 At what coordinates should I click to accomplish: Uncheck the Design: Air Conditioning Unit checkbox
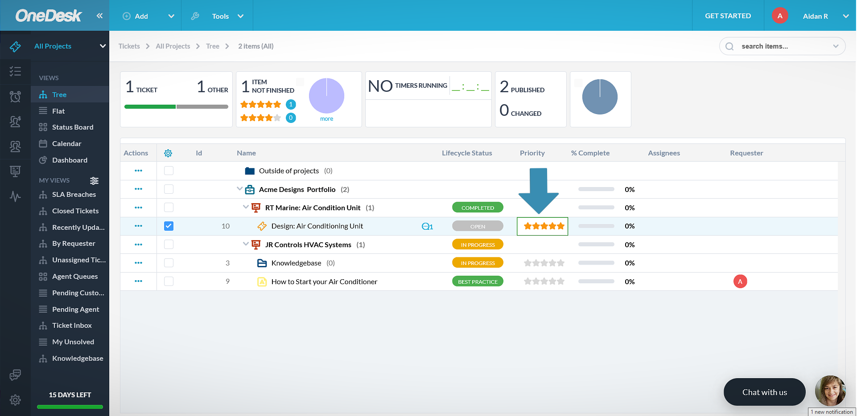(169, 226)
